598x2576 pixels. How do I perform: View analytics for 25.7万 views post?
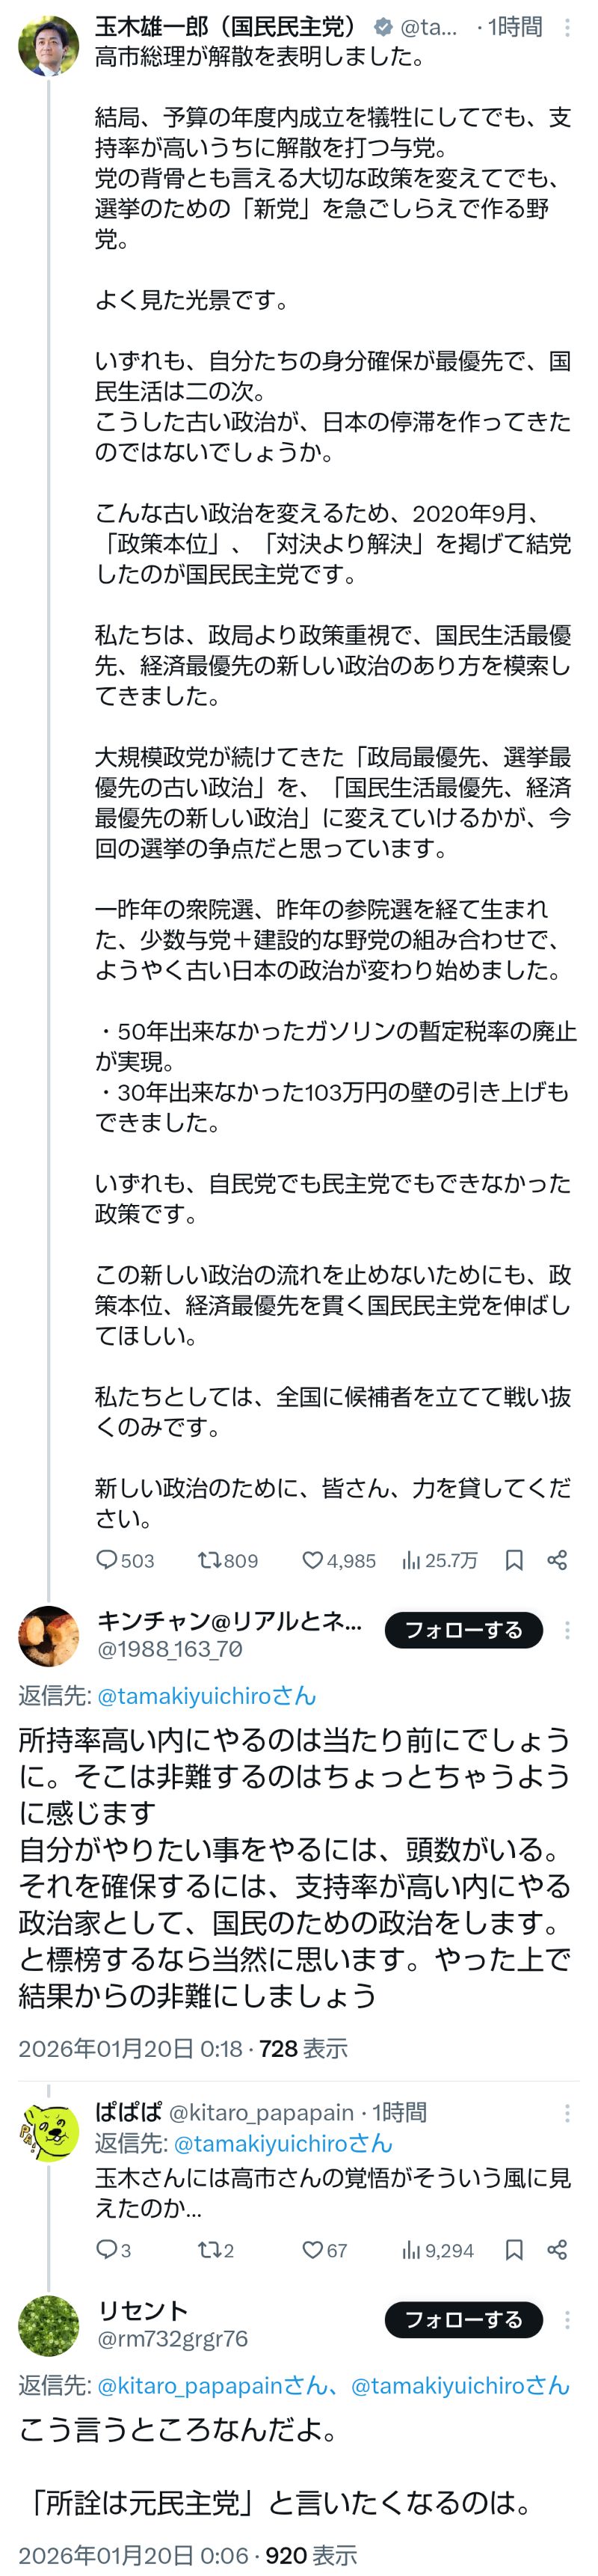click(411, 1560)
